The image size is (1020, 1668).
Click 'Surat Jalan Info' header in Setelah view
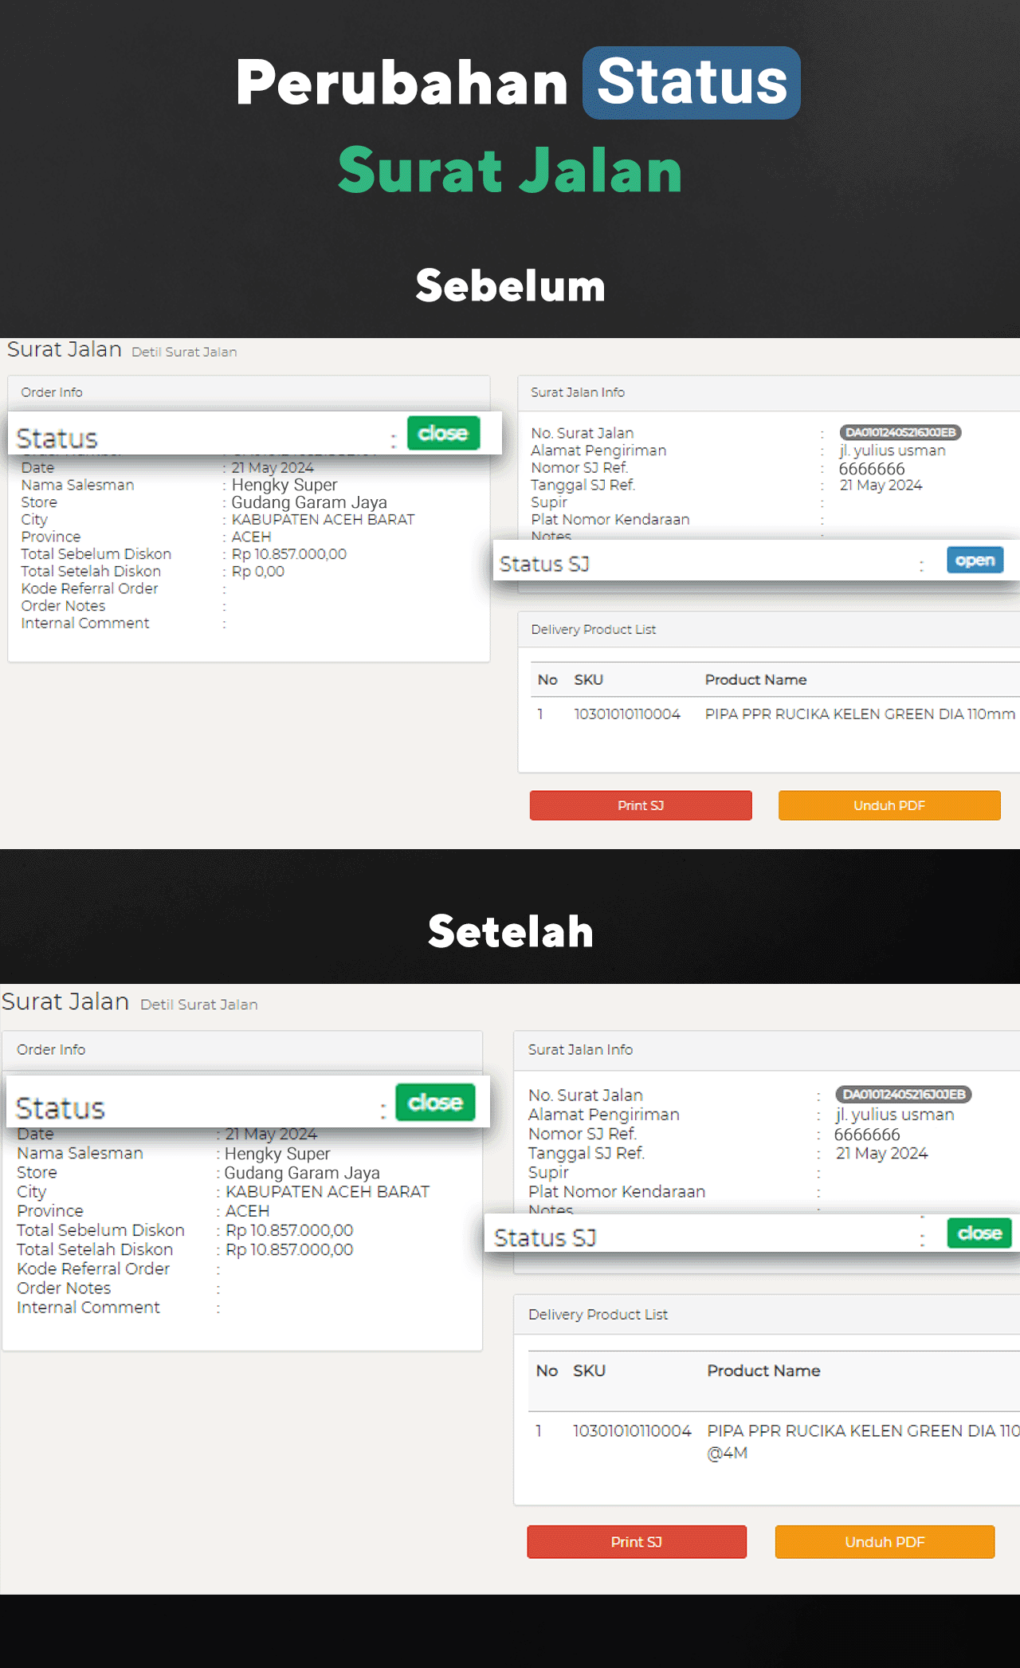pos(580,1050)
